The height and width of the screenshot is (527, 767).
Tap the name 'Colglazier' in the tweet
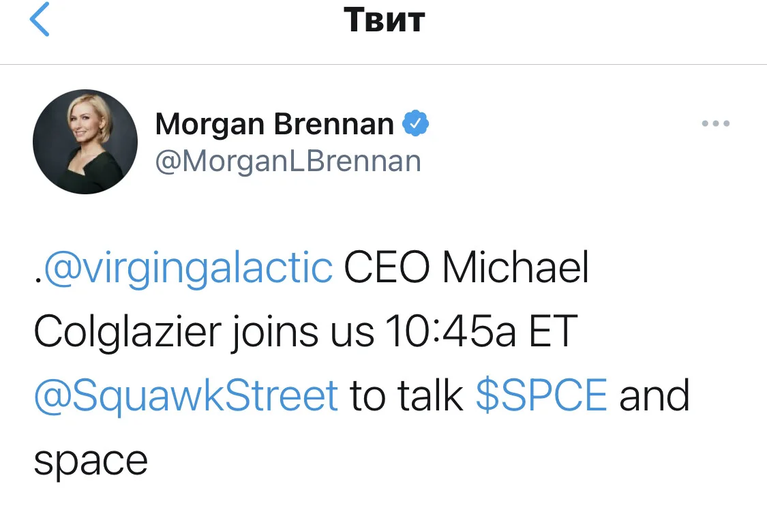(128, 331)
